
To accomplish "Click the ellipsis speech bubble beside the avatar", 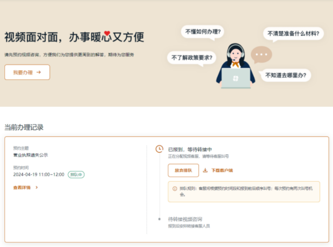I will [x=262, y=54].
